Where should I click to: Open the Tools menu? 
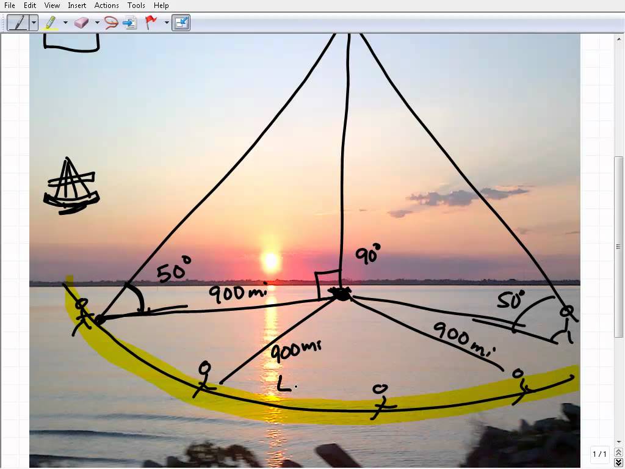click(x=136, y=5)
